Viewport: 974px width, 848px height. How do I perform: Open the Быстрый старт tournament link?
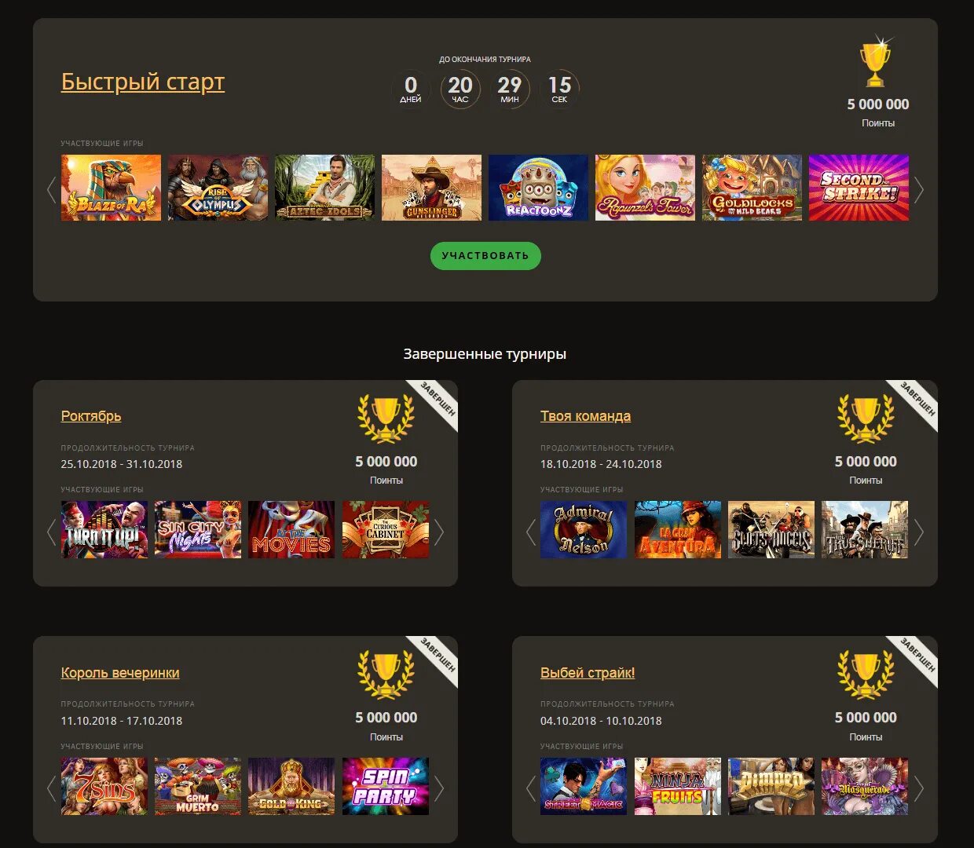click(x=143, y=82)
